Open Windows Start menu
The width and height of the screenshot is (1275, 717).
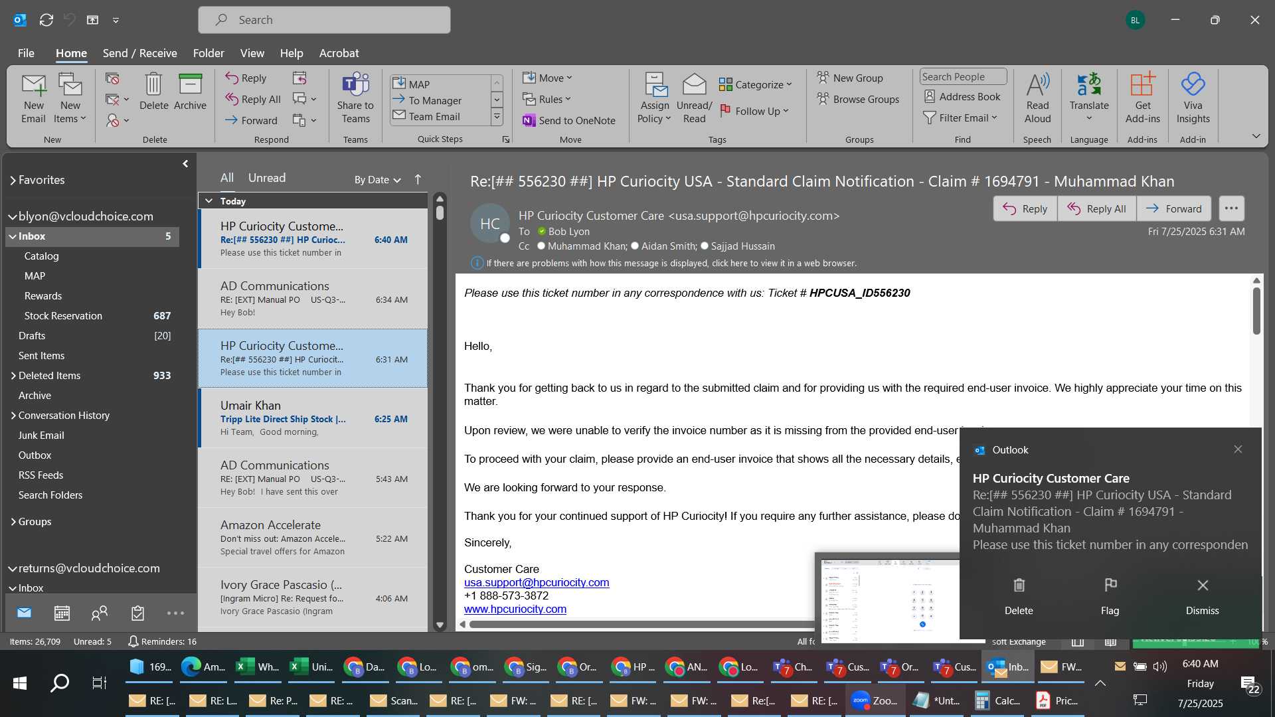click(x=20, y=682)
